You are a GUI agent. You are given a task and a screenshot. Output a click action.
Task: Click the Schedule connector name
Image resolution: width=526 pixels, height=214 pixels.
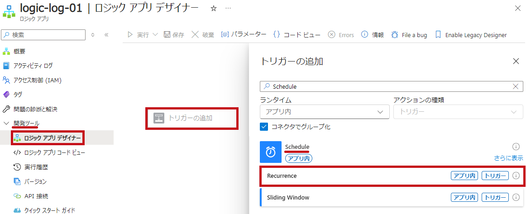pyautogui.click(x=297, y=147)
